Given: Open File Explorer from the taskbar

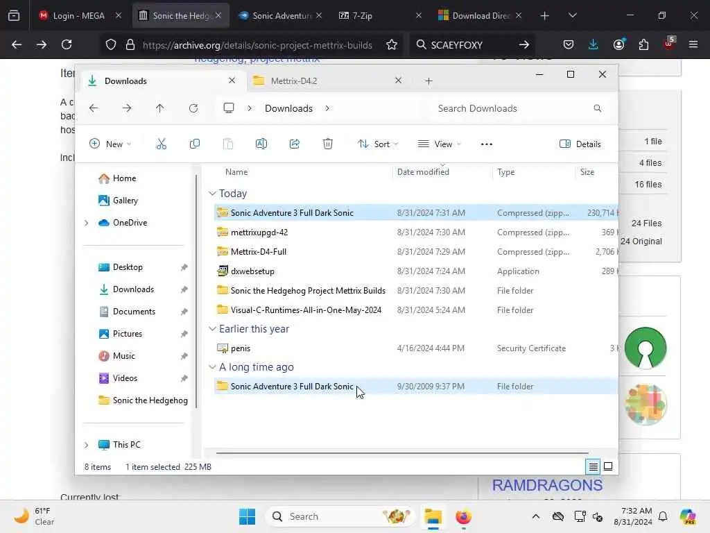Looking at the screenshot, I should pyautogui.click(x=433, y=516).
